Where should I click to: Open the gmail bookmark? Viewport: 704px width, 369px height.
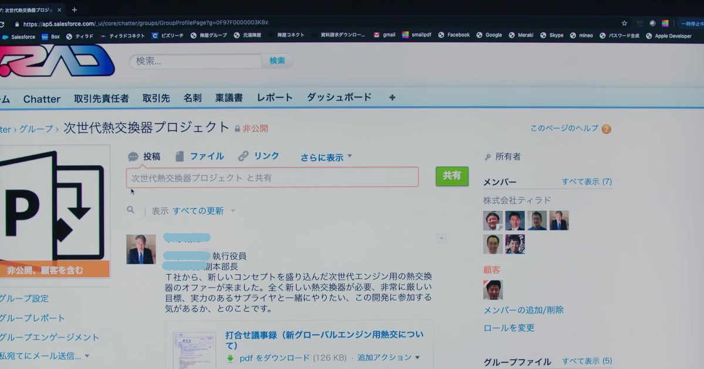click(x=384, y=35)
